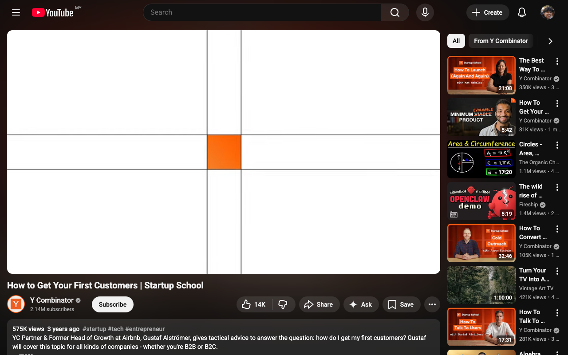Start a voice search with the microphone icon
The image size is (568, 355).
click(425, 12)
